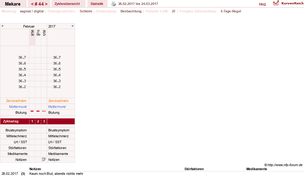304x181 pixels.
Task: Click the right Zervixschleim label
Action: (x=58, y=101)
